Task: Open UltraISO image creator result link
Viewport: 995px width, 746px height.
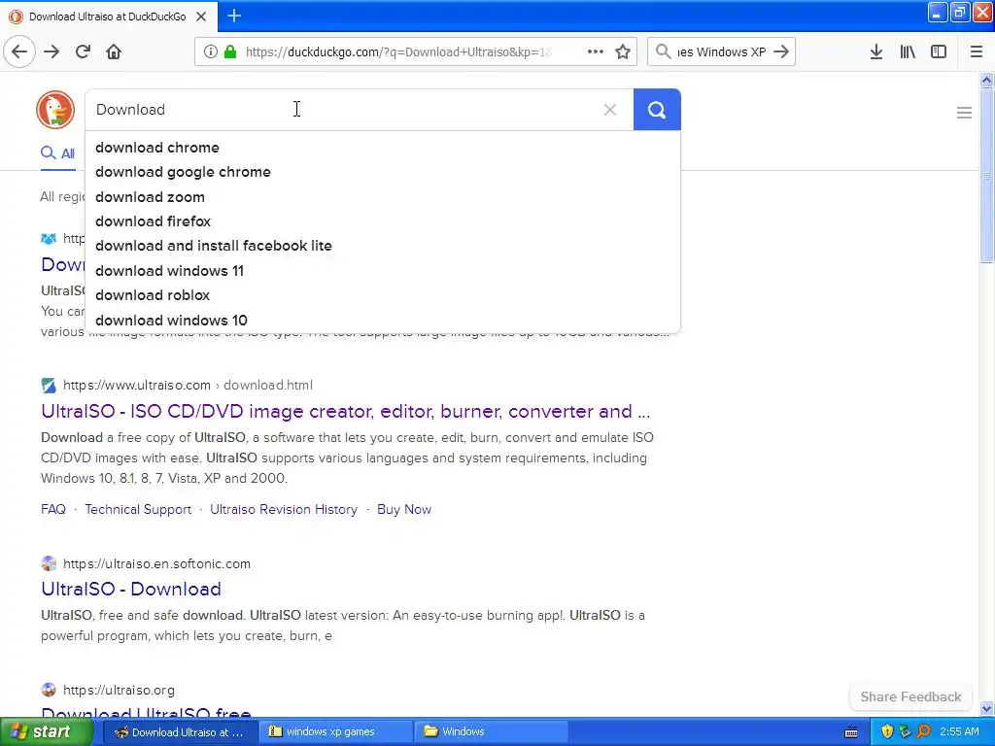Action: point(345,411)
